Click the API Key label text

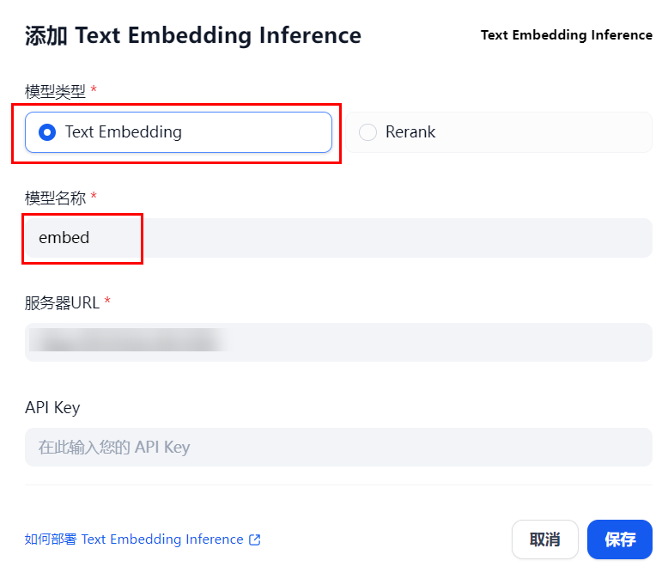coord(52,407)
